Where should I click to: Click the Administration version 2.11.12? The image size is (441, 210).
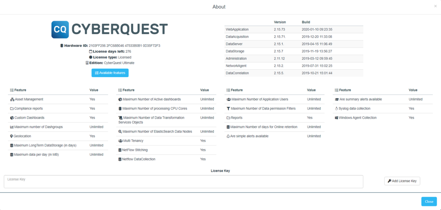click(279, 58)
